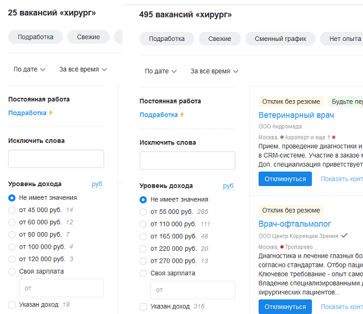Open the 'Ветеринарный врач' vacancy title
The image size is (363, 314).
coord(296,115)
